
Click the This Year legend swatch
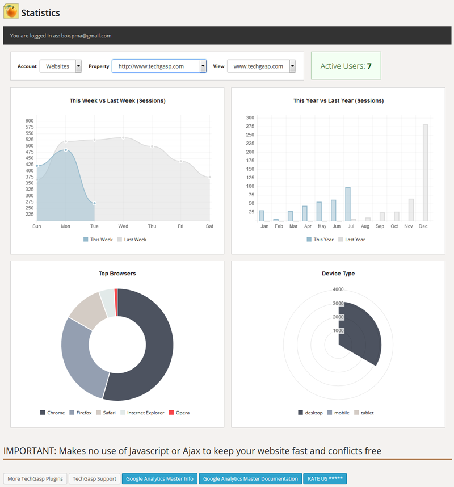click(309, 240)
